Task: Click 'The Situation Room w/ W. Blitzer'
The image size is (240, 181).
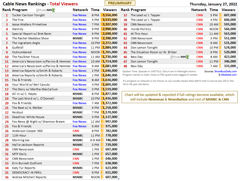Action: point(154,52)
